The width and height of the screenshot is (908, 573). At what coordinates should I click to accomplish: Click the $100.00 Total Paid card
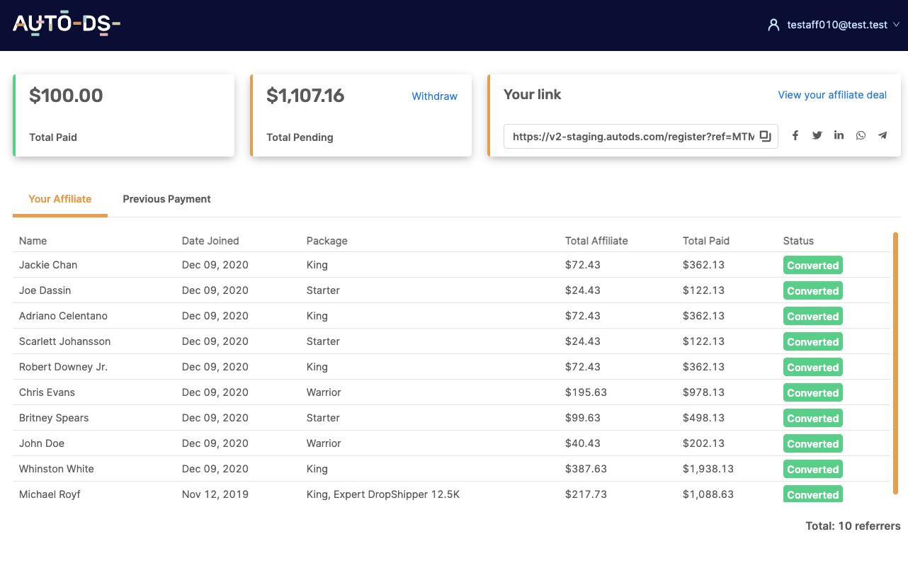coord(124,115)
